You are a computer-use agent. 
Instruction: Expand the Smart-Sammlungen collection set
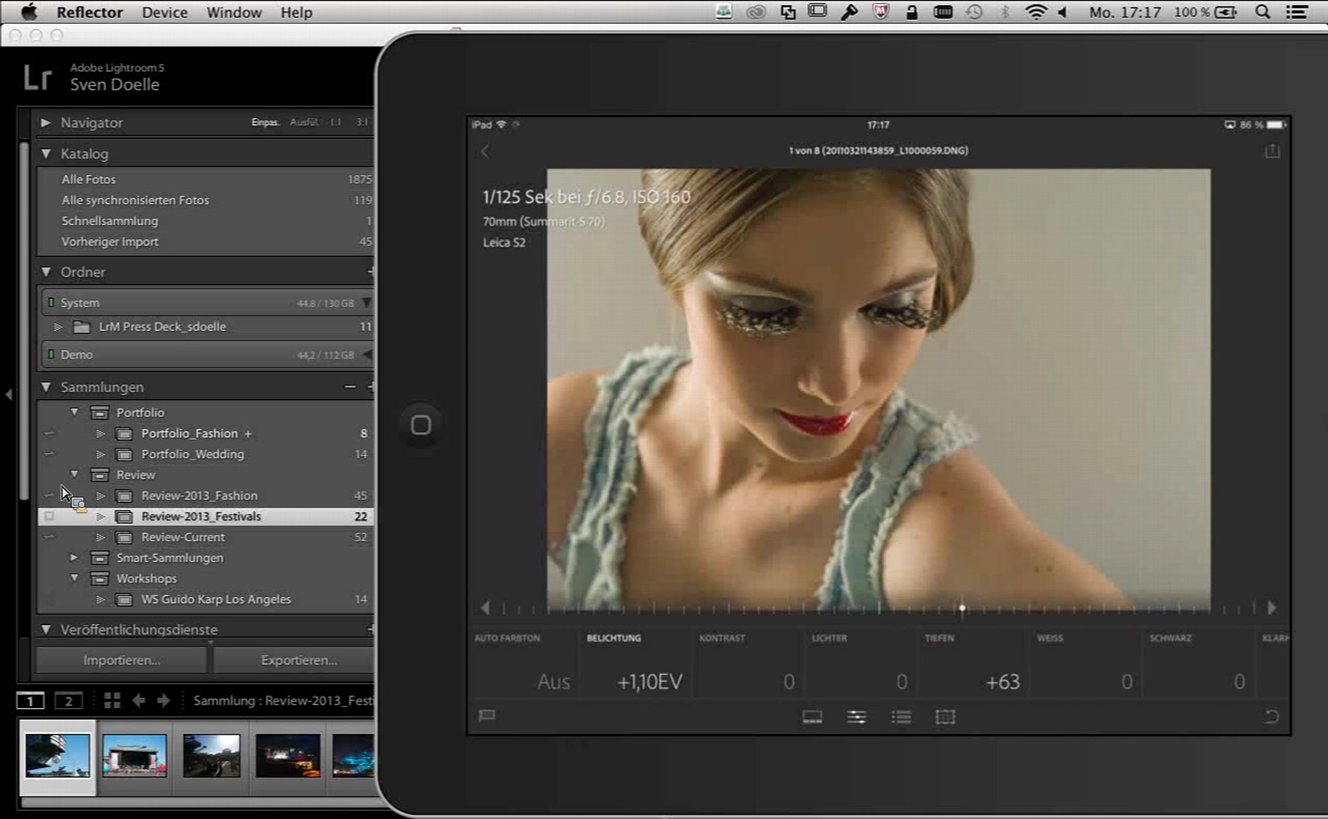(74, 558)
